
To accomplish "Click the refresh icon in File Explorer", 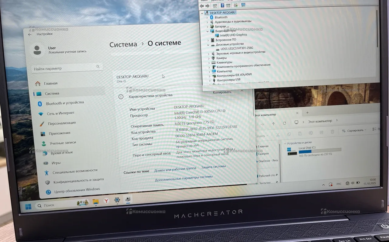I will pos(284,123).
